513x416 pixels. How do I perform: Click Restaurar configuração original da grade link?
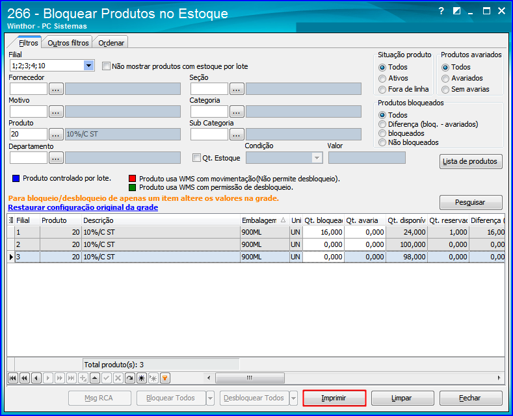[x=83, y=207]
